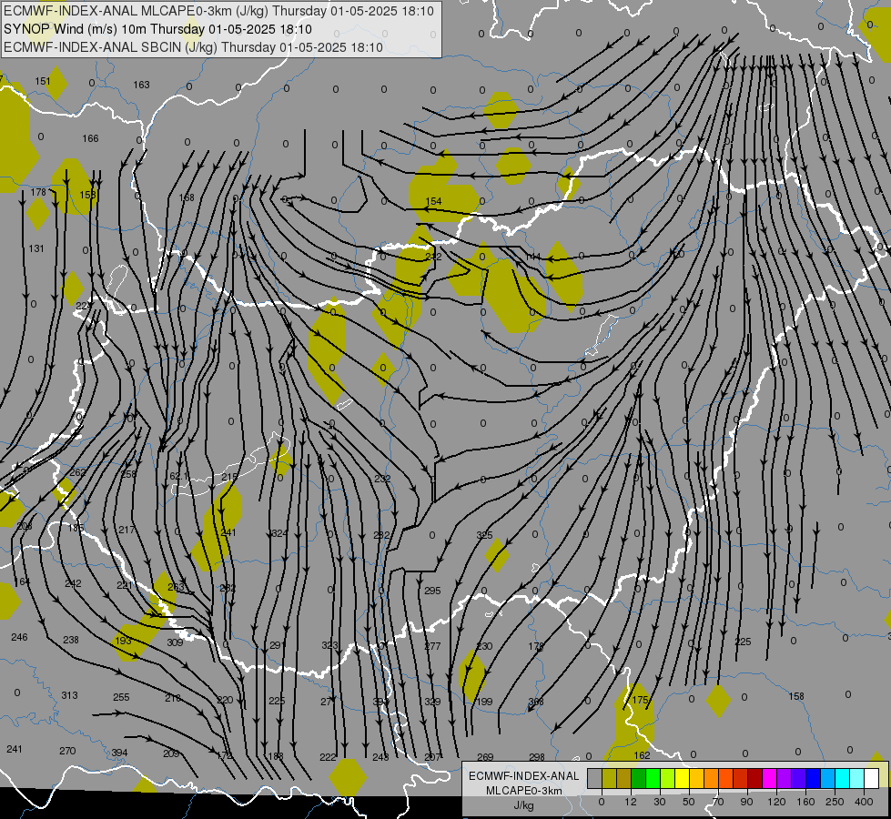The width and height of the screenshot is (891, 819).
Task: Click the map value 246
Action: (19, 637)
